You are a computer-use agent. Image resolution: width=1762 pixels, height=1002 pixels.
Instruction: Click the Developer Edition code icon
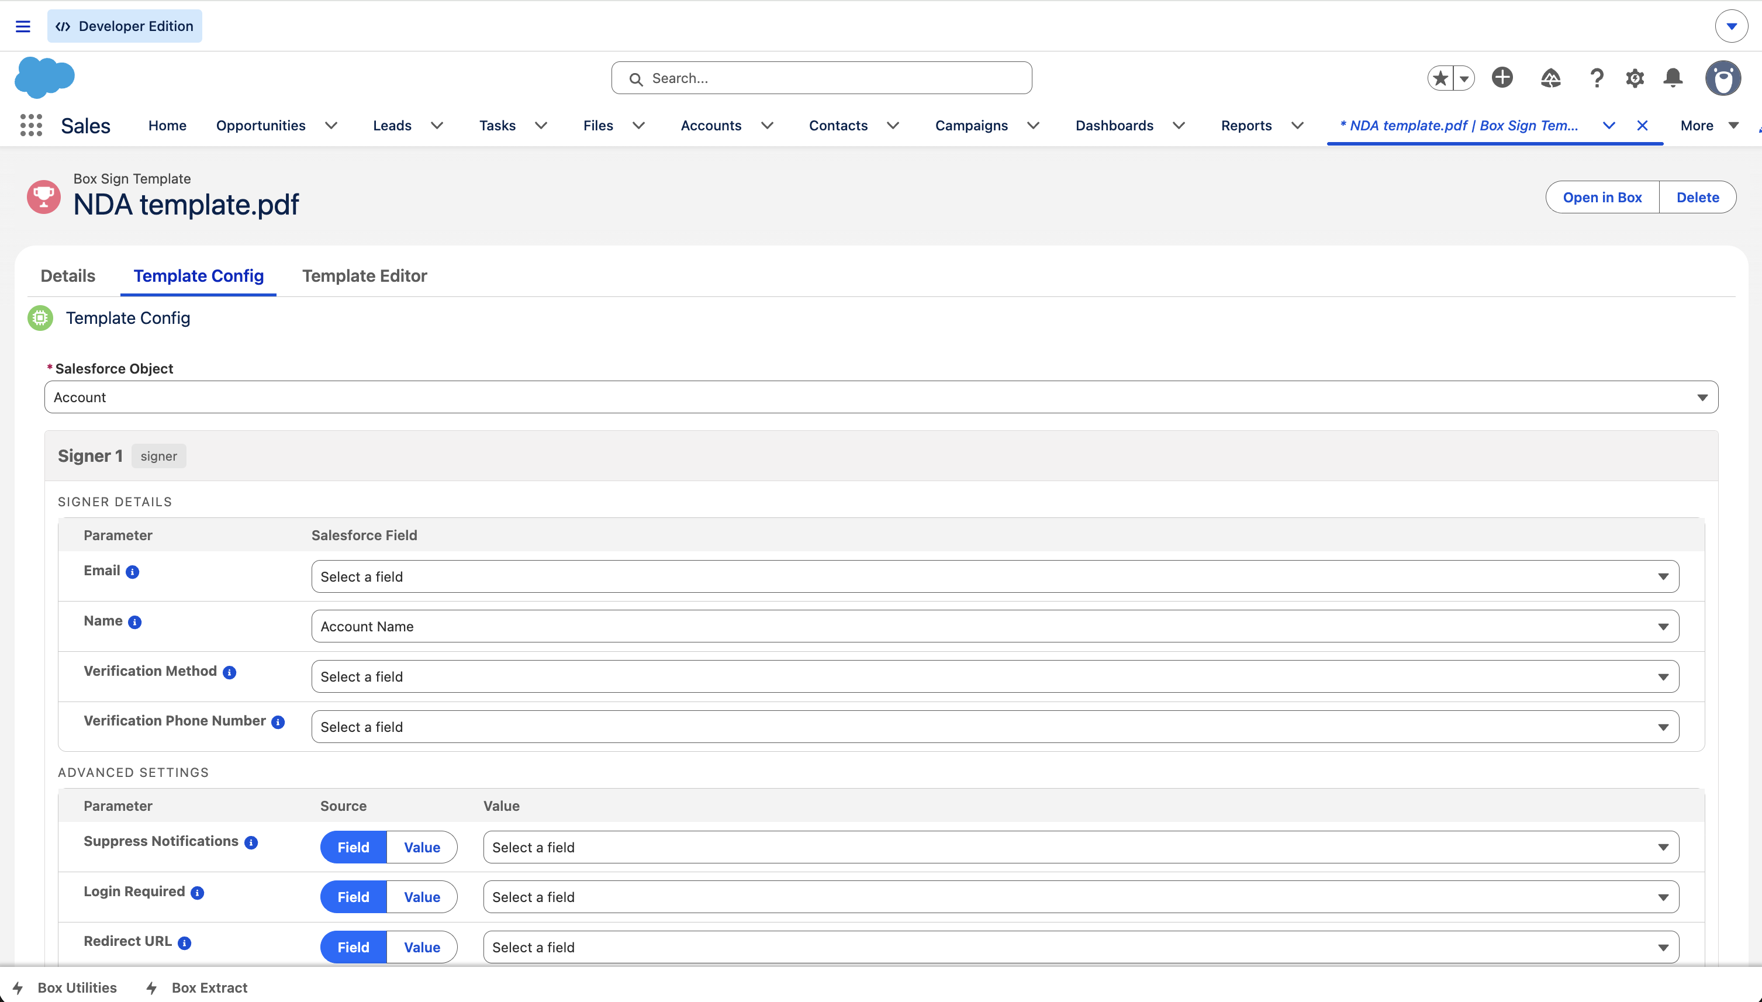pos(63,26)
